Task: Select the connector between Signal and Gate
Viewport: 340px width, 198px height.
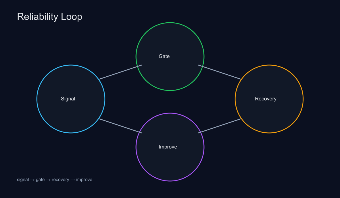Action: pos(120,72)
